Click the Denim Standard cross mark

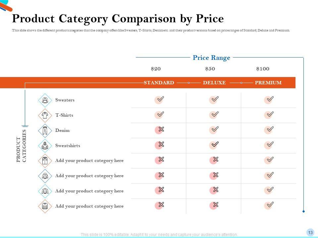coord(159,130)
